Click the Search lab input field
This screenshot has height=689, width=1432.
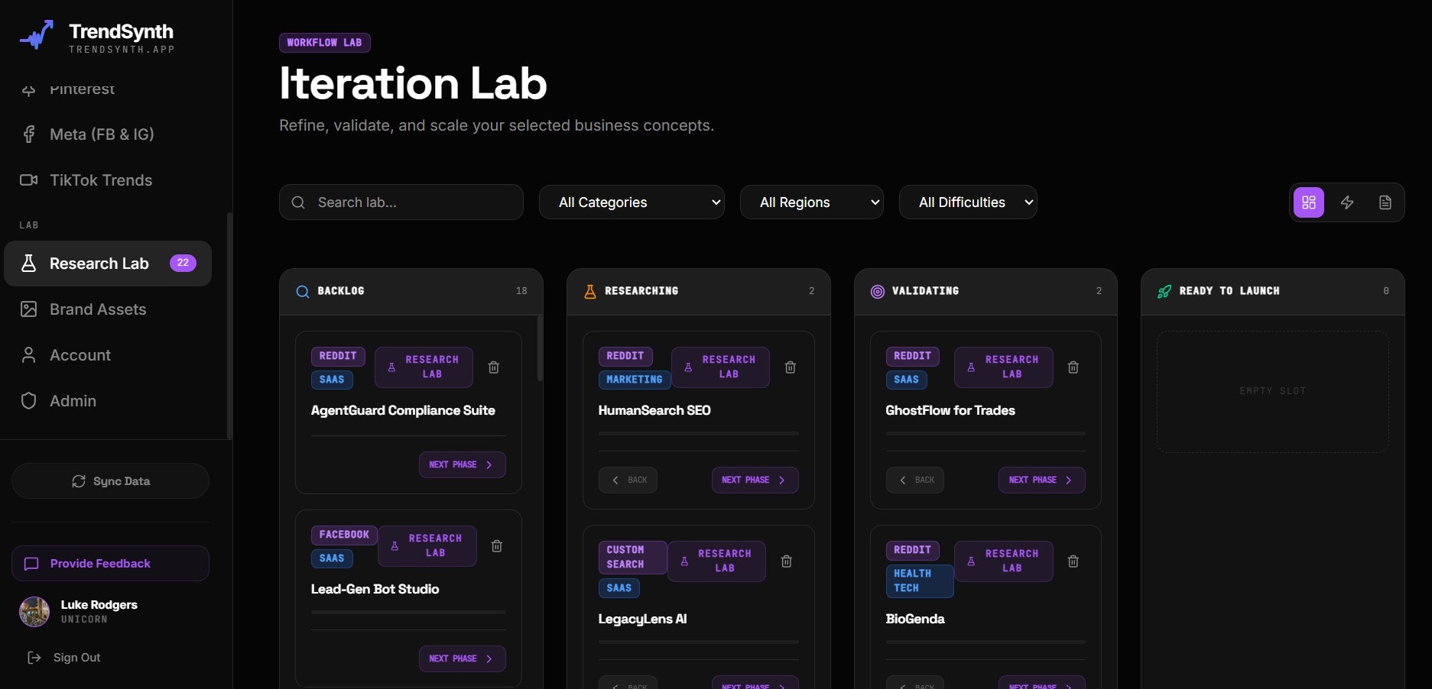[401, 202]
